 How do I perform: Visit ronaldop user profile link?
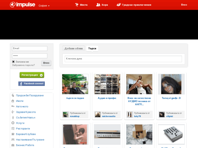[x=75, y=116]
